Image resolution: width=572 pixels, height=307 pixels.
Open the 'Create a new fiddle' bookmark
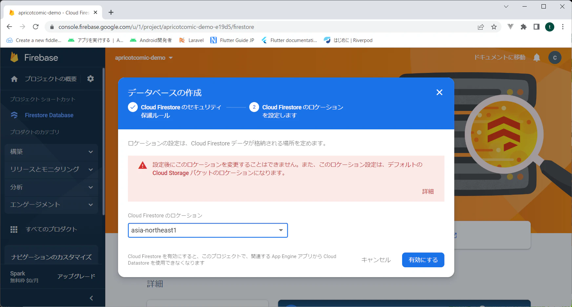[34, 40]
